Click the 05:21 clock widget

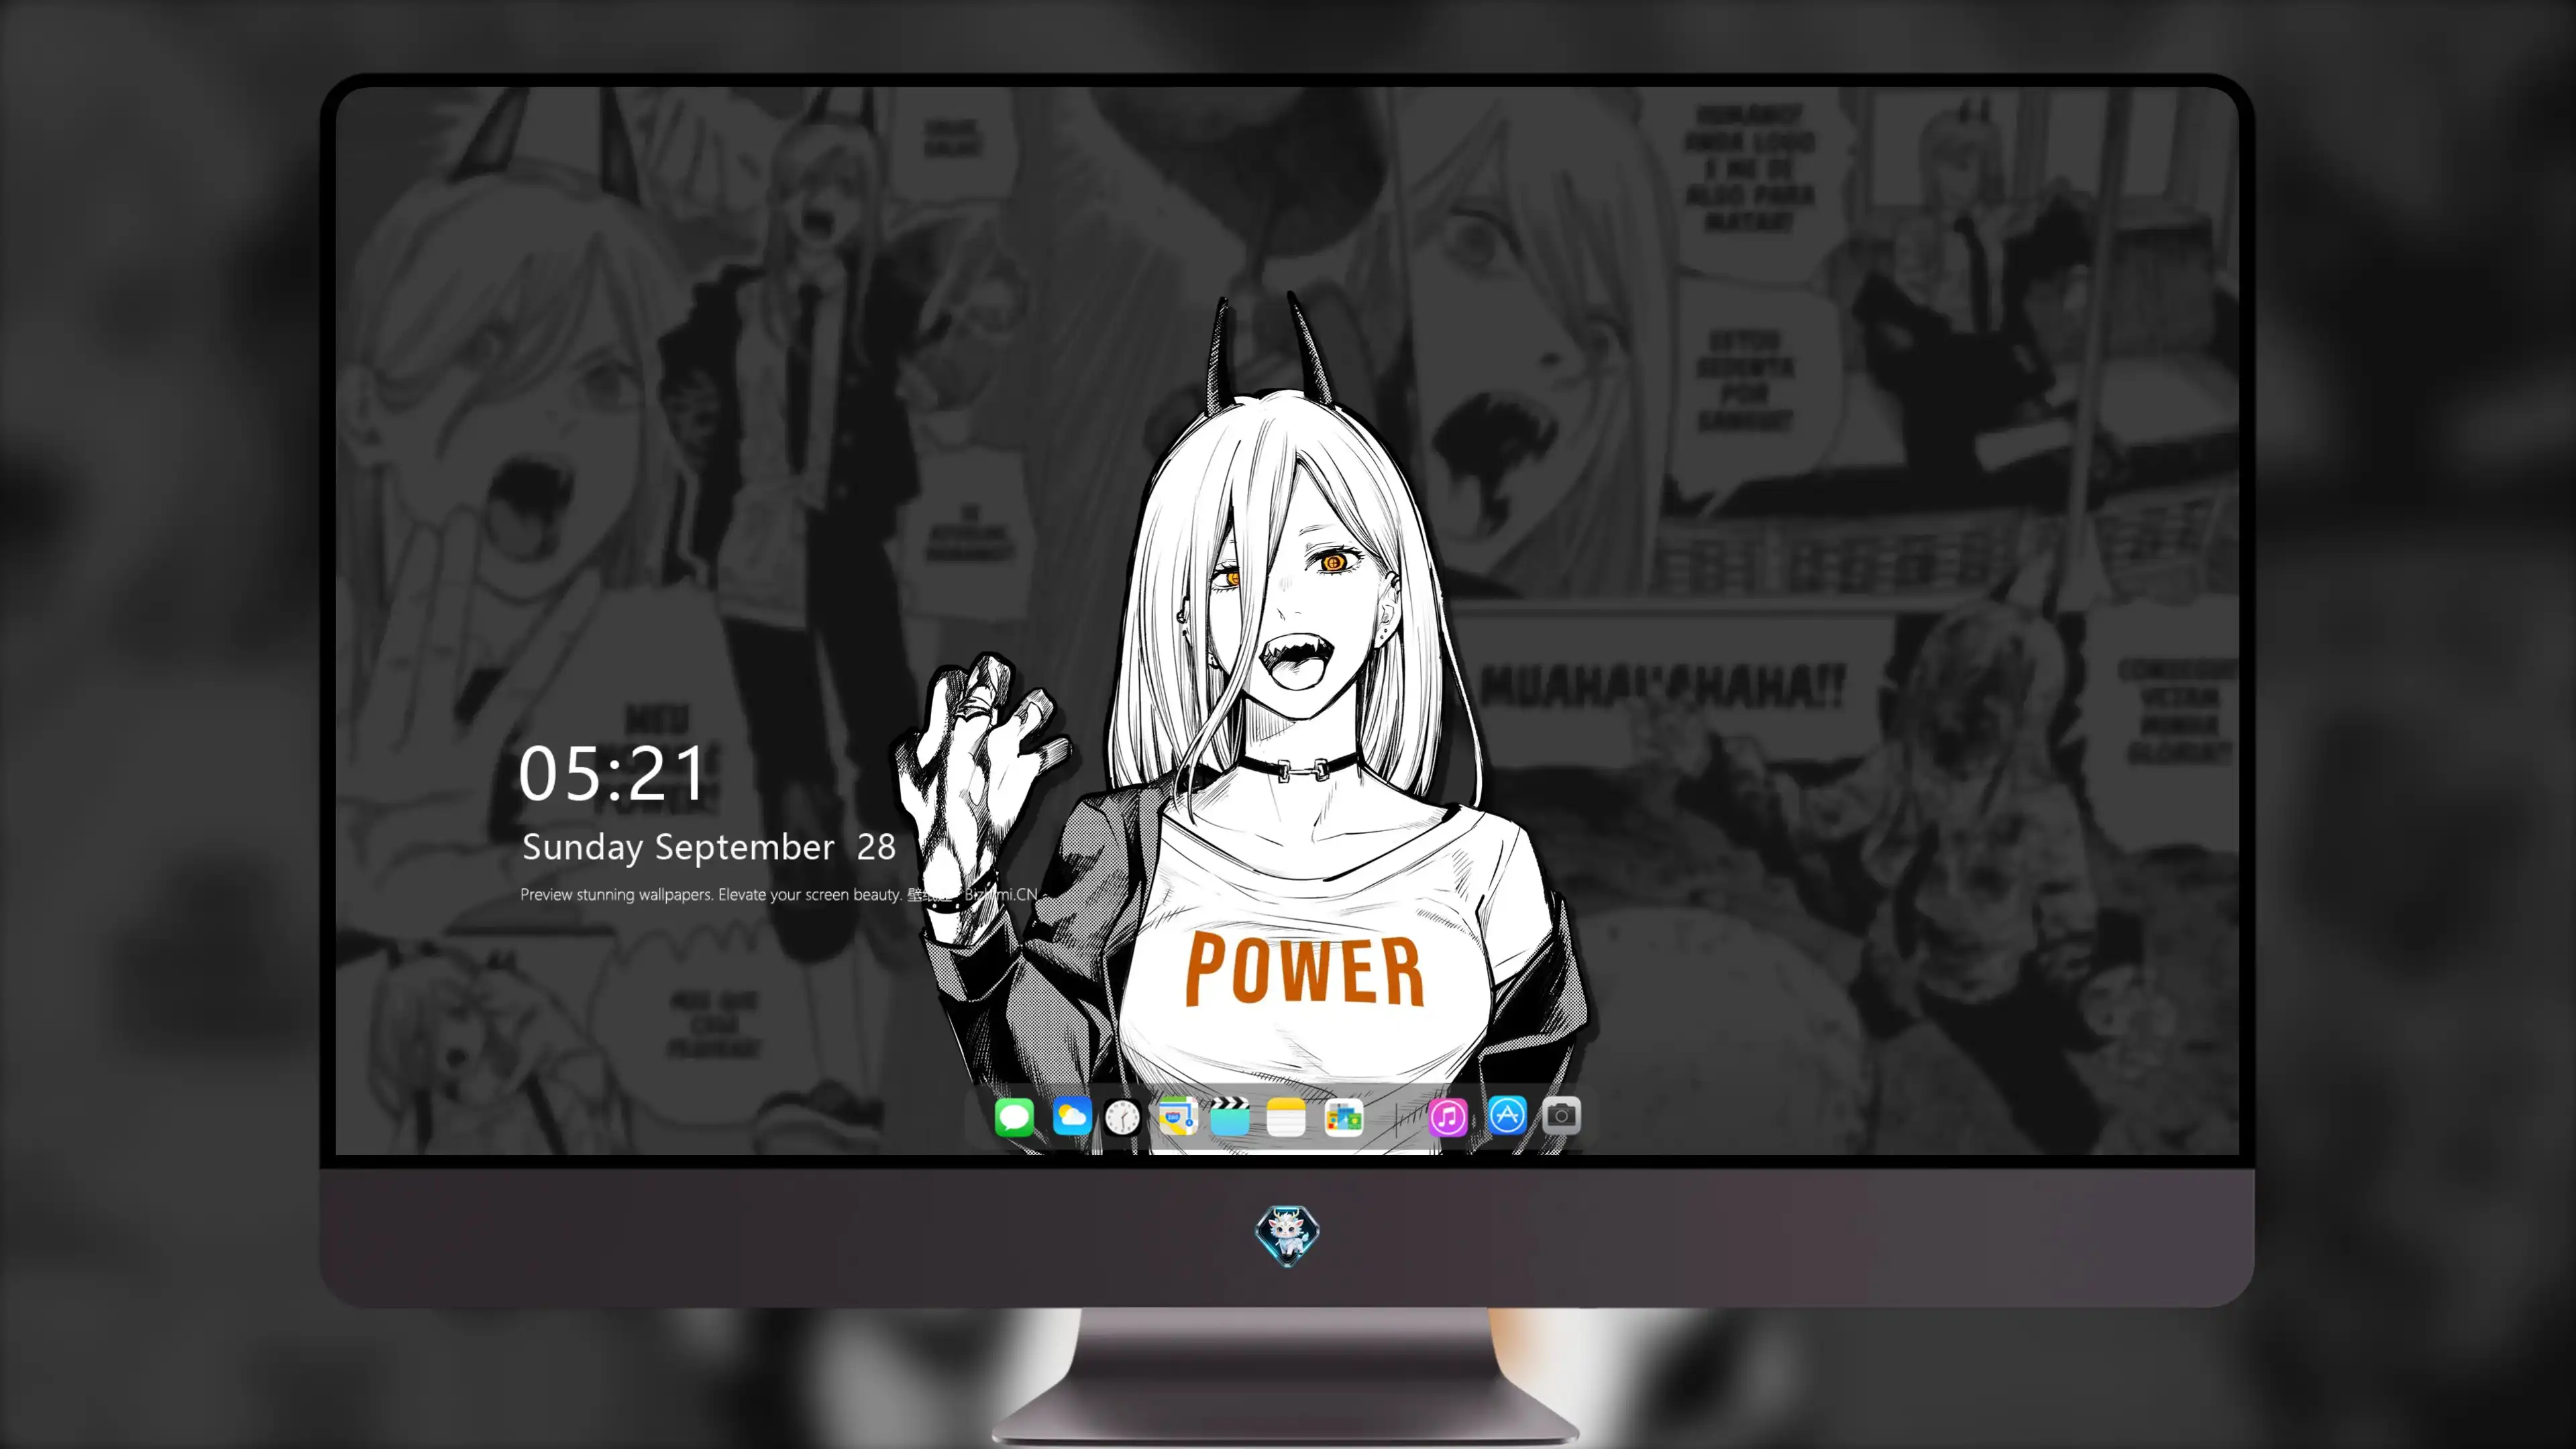click(612, 773)
